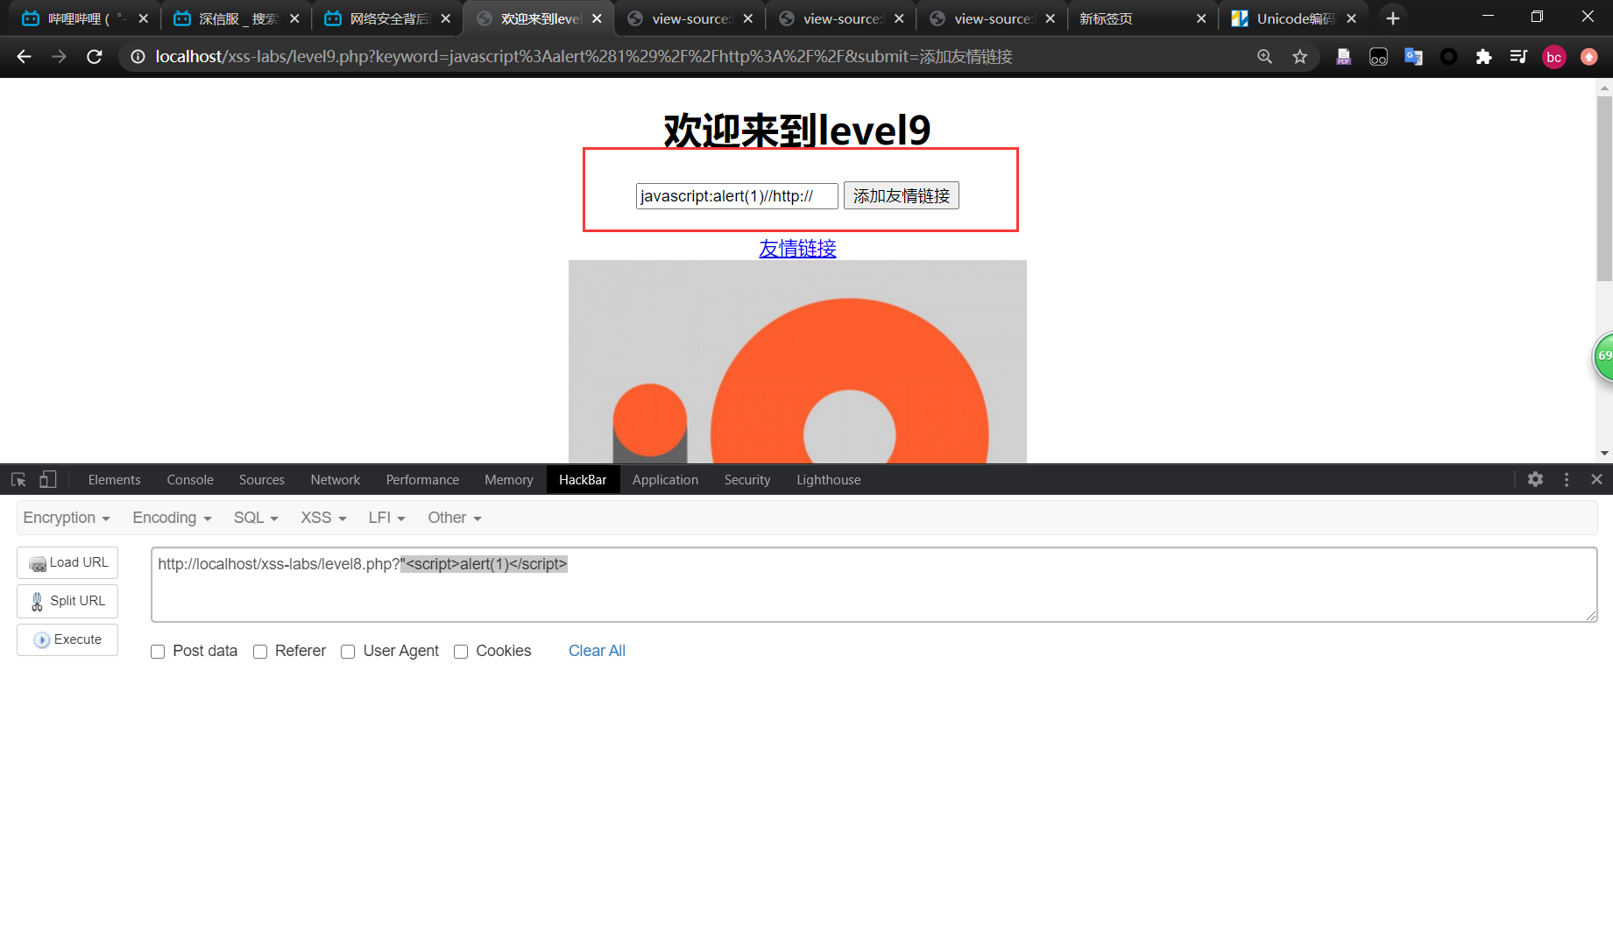This screenshot has width=1613, height=946.
Task: Enable the Cookies checkbox
Action: point(461,652)
